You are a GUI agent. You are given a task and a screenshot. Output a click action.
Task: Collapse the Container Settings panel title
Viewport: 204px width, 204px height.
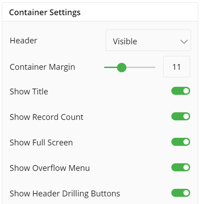click(45, 13)
